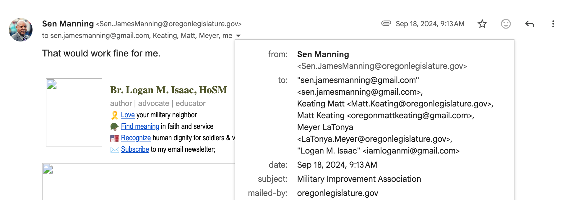
Task: Click the American flag icon
Action: 115,138
